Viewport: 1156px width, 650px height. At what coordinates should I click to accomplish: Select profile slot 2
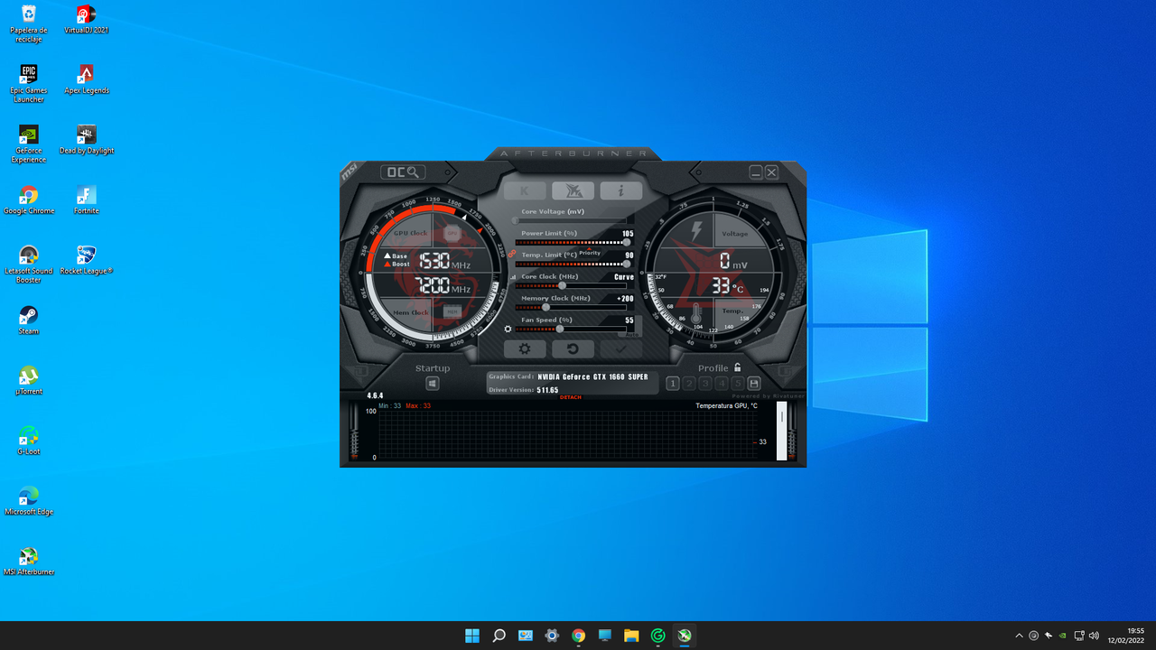pyautogui.click(x=689, y=384)
